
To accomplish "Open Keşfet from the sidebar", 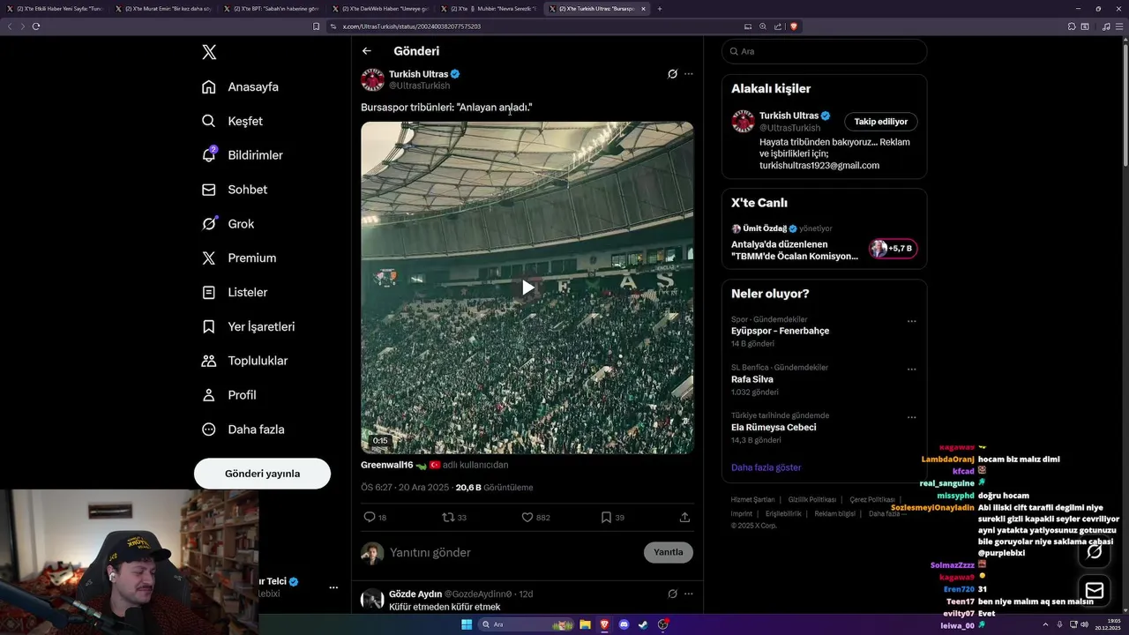I will (x=232, y=121).
